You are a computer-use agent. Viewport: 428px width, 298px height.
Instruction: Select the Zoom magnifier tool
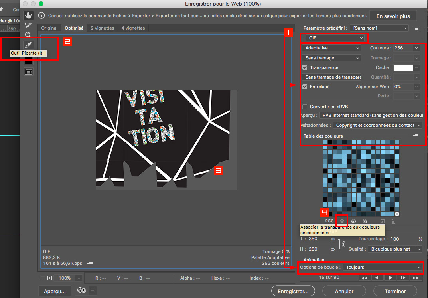(28, 35)
